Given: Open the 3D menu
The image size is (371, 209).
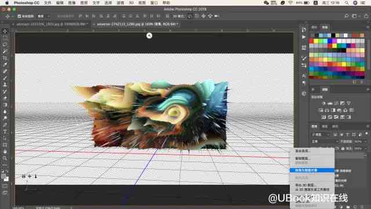Looking at the screenshot, I should pos(132,3).
